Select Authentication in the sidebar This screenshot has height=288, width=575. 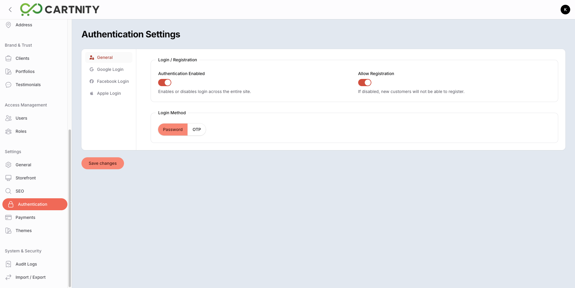click(x=35, y=204)
